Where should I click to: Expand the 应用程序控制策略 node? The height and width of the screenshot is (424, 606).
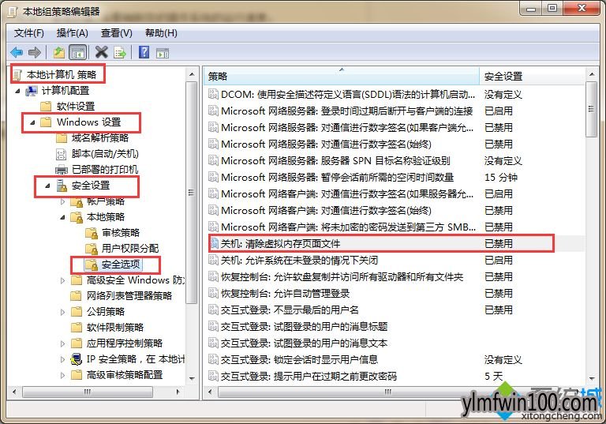[x=62, y=343]
